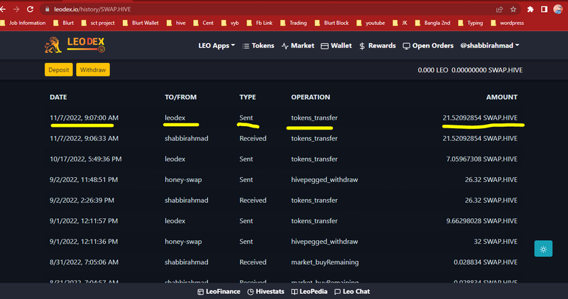Open the @shabbirahmad account dropdown
568x299 pixels.
(x=489, y=45)
